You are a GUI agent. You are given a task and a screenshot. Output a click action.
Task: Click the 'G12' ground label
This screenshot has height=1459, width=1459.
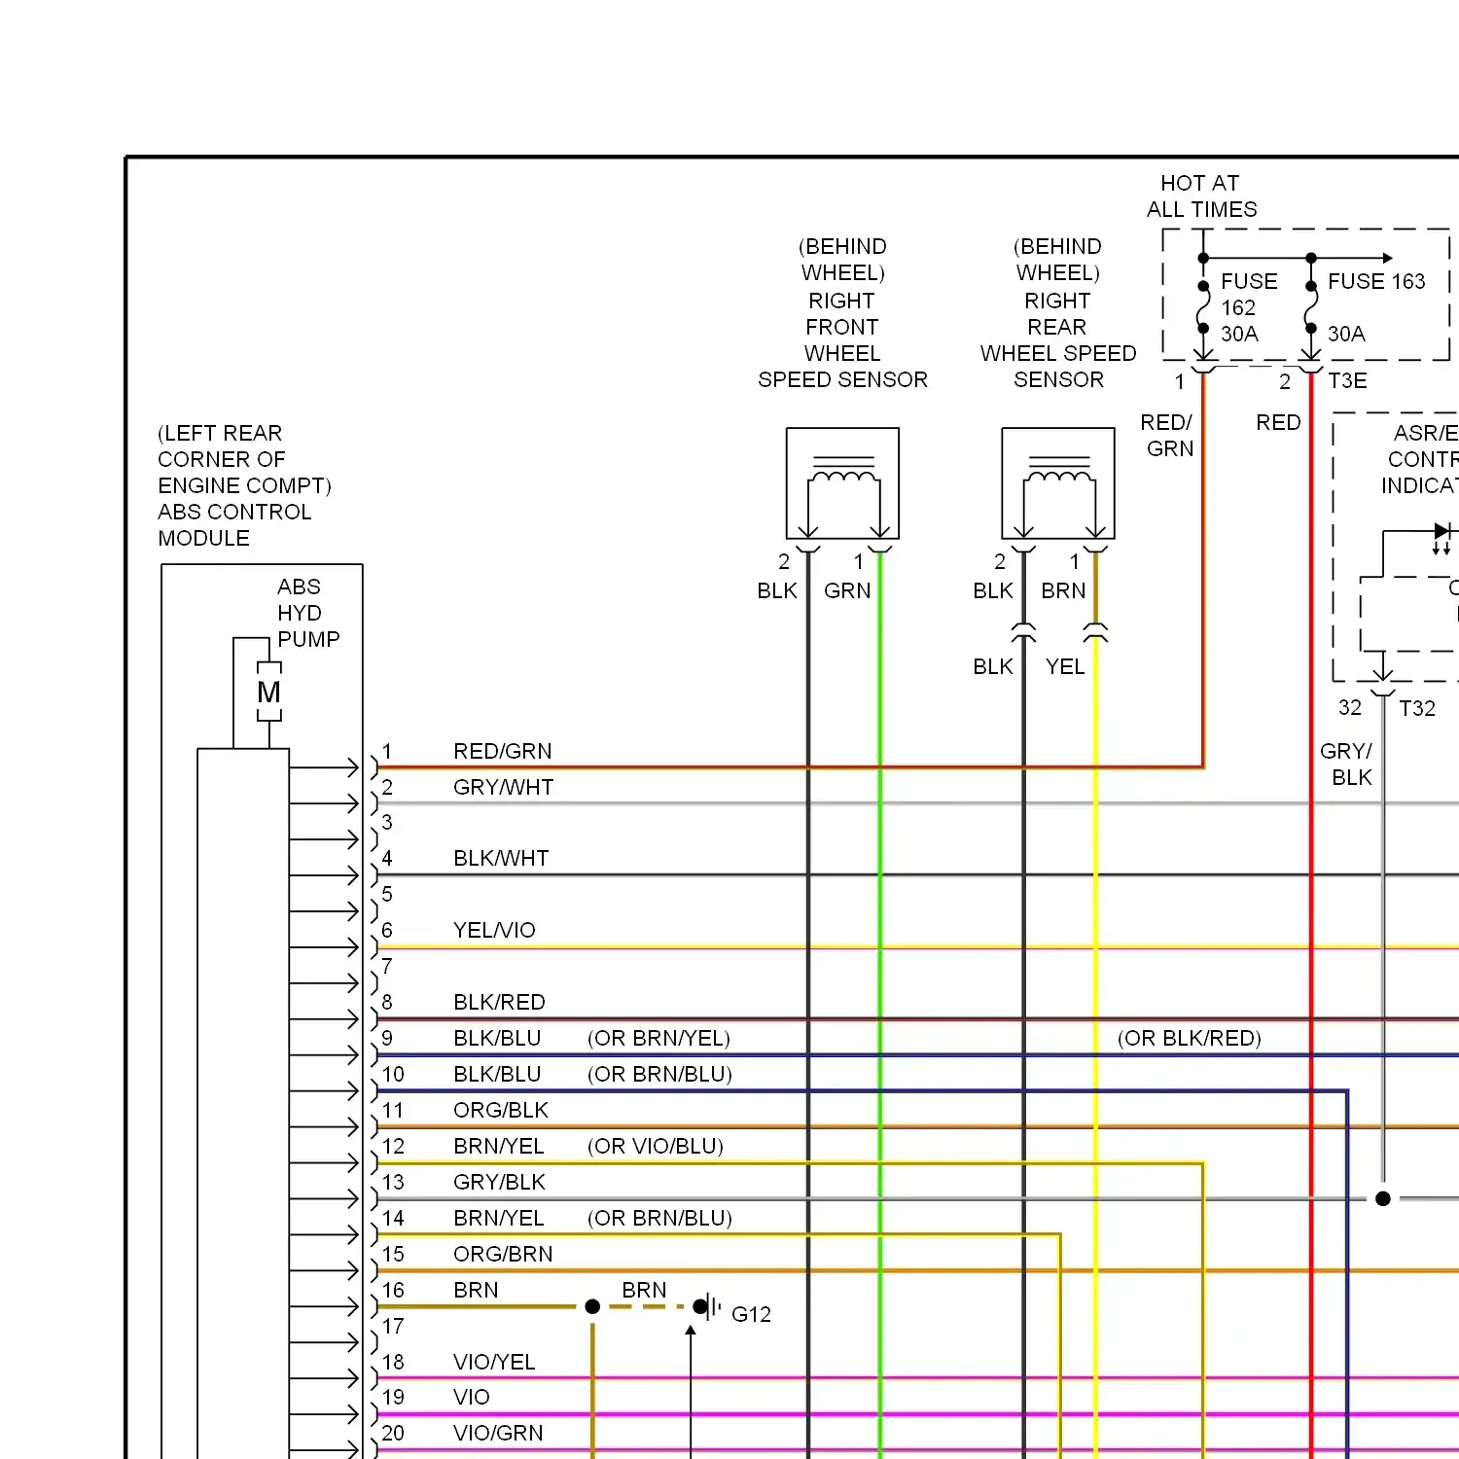click(751, 1314)
